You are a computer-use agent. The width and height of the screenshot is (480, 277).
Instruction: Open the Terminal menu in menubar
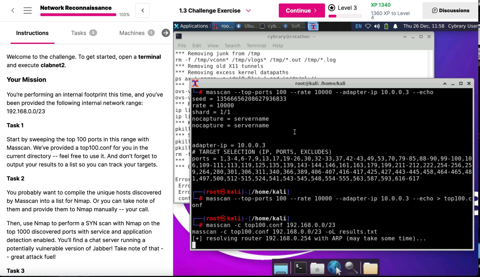256,45
